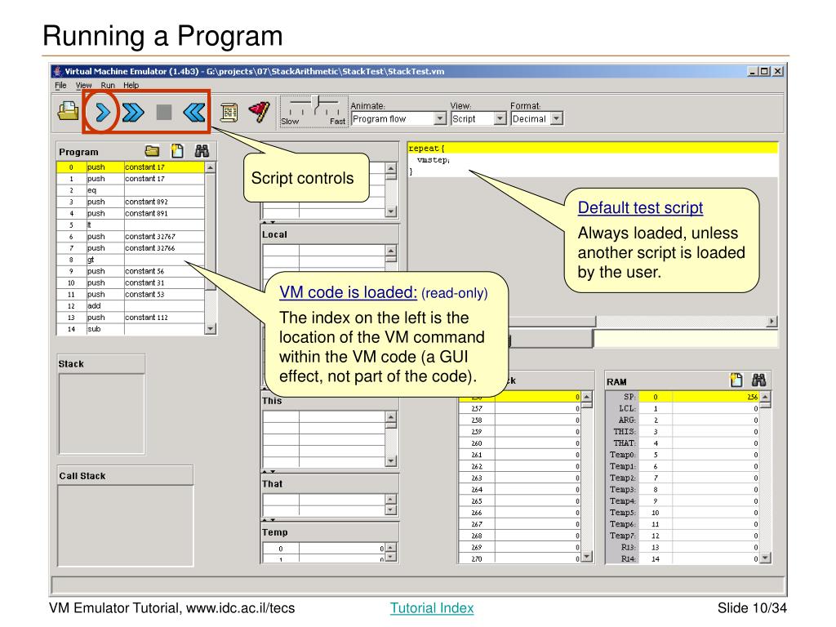Run script with the fast-forward double arrow
836x627 pixels.
(x=133, y=112)
